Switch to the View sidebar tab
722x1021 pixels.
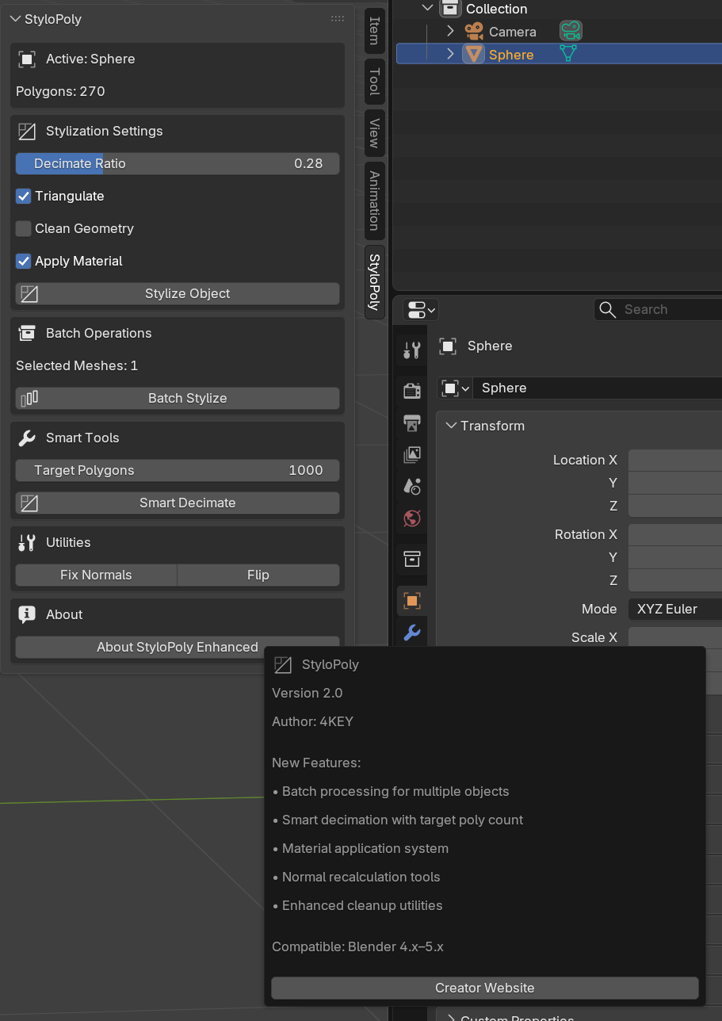[375, 132]
